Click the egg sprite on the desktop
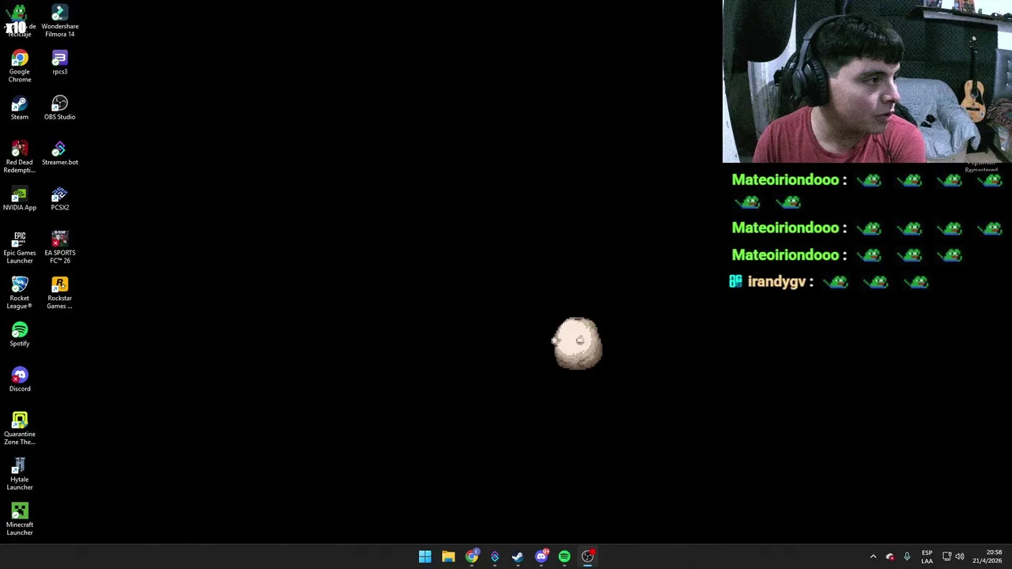 (577, 343)
